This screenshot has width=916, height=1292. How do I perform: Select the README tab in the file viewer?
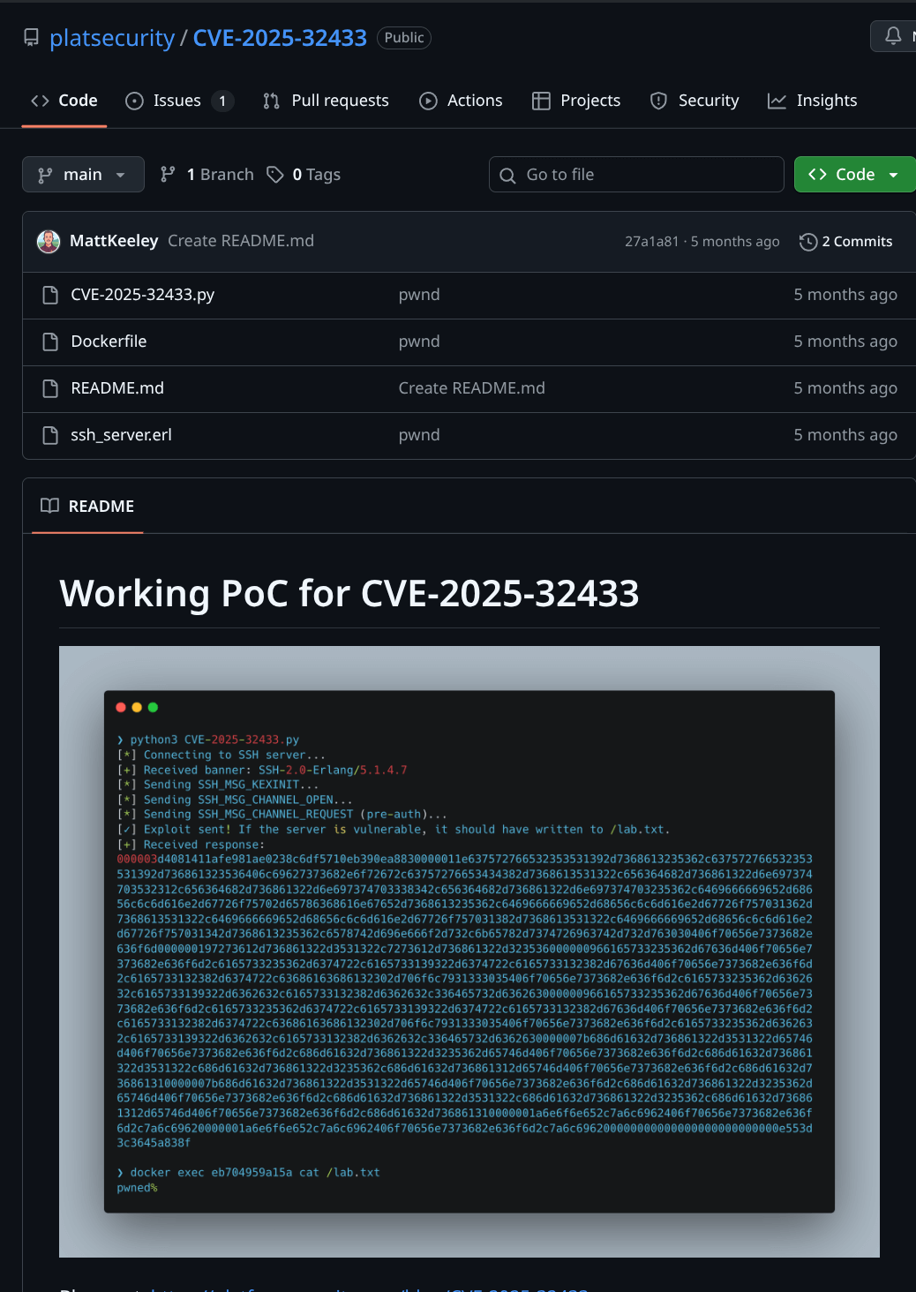[87, 507]
